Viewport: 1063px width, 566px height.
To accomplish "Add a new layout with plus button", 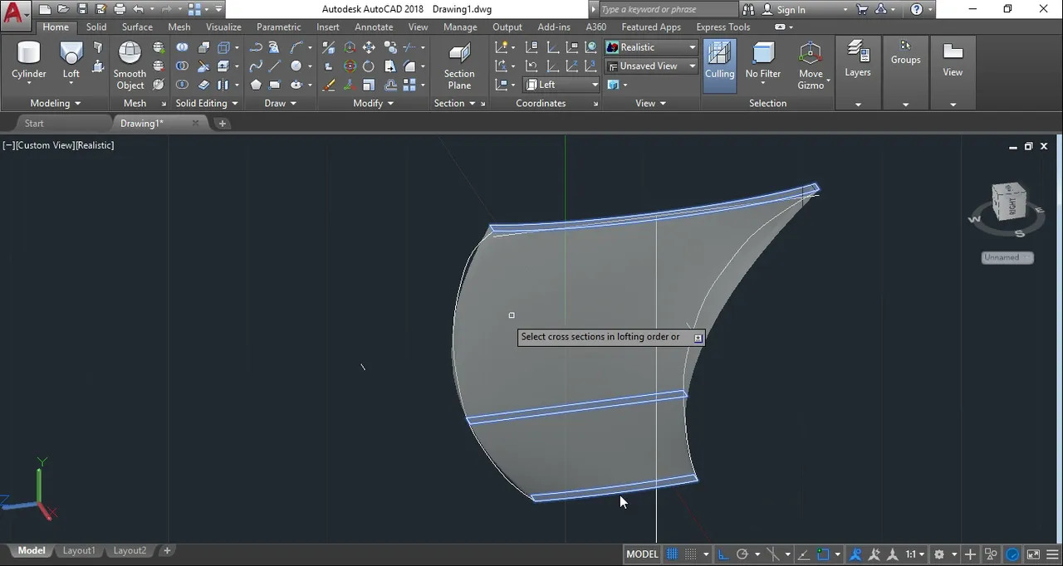I will [x=167, y=550].
